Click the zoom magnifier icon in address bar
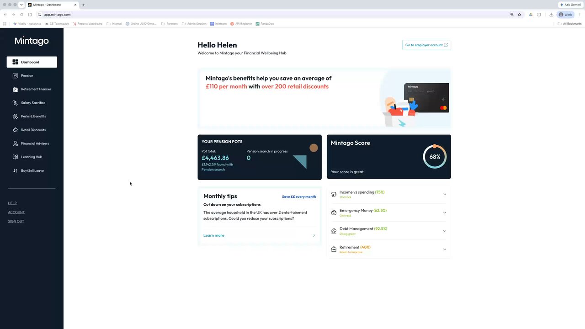 pyautogui.click(x=512, y=15)
